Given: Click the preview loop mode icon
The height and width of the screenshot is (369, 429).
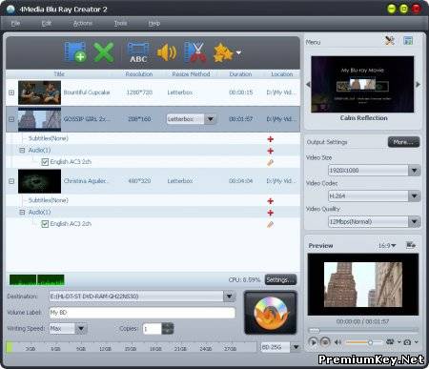Looking at the screenshot, I should coord(390,341).
